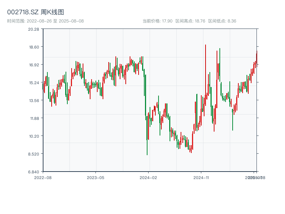285x214 pixels.
Task: Click the chart title 002718.SZ 周K线图
Action: coord(35,12)
